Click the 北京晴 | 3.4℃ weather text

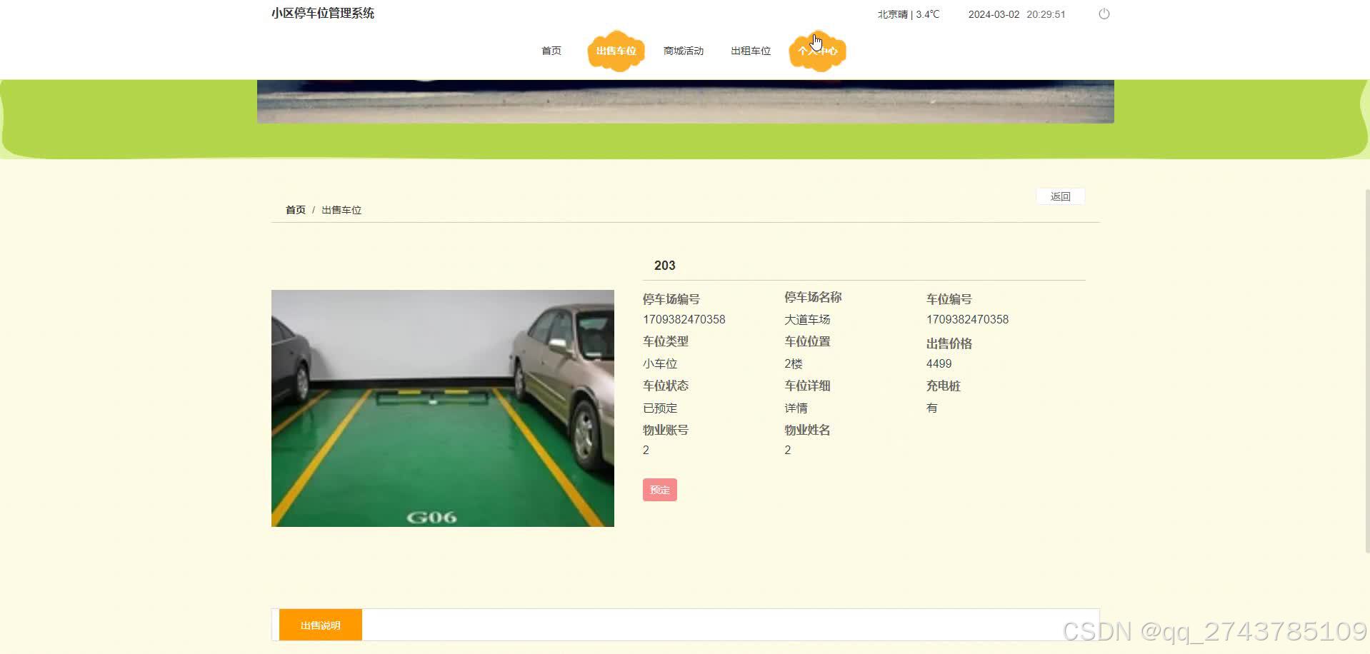[909, 14]
